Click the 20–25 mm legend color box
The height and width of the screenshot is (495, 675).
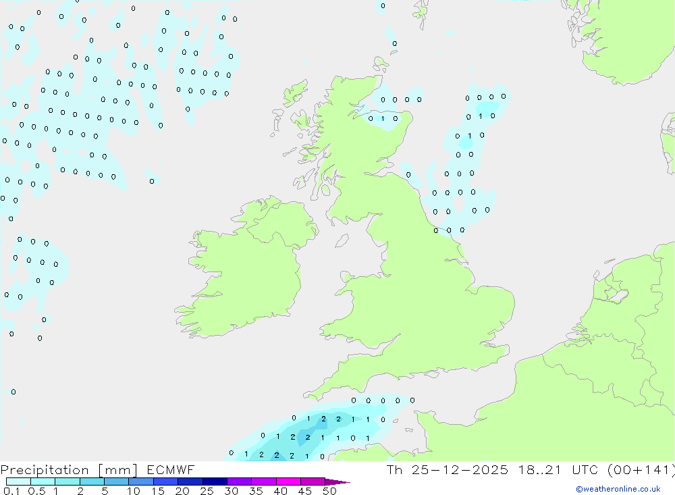(190, 481)
